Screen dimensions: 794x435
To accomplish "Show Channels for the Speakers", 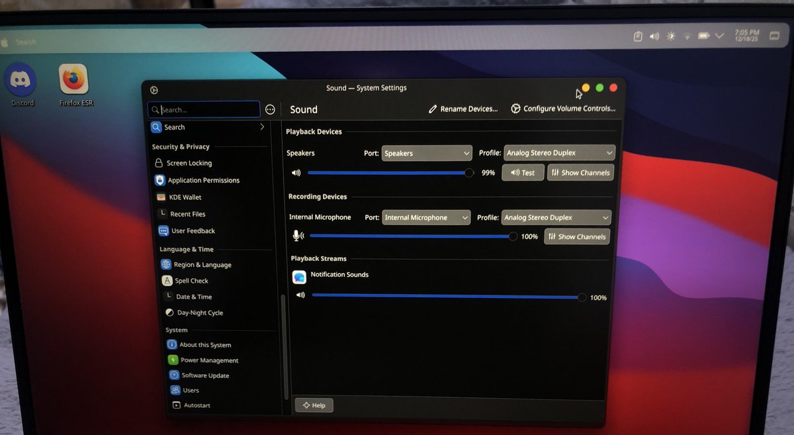I will (x=580, y=173).
